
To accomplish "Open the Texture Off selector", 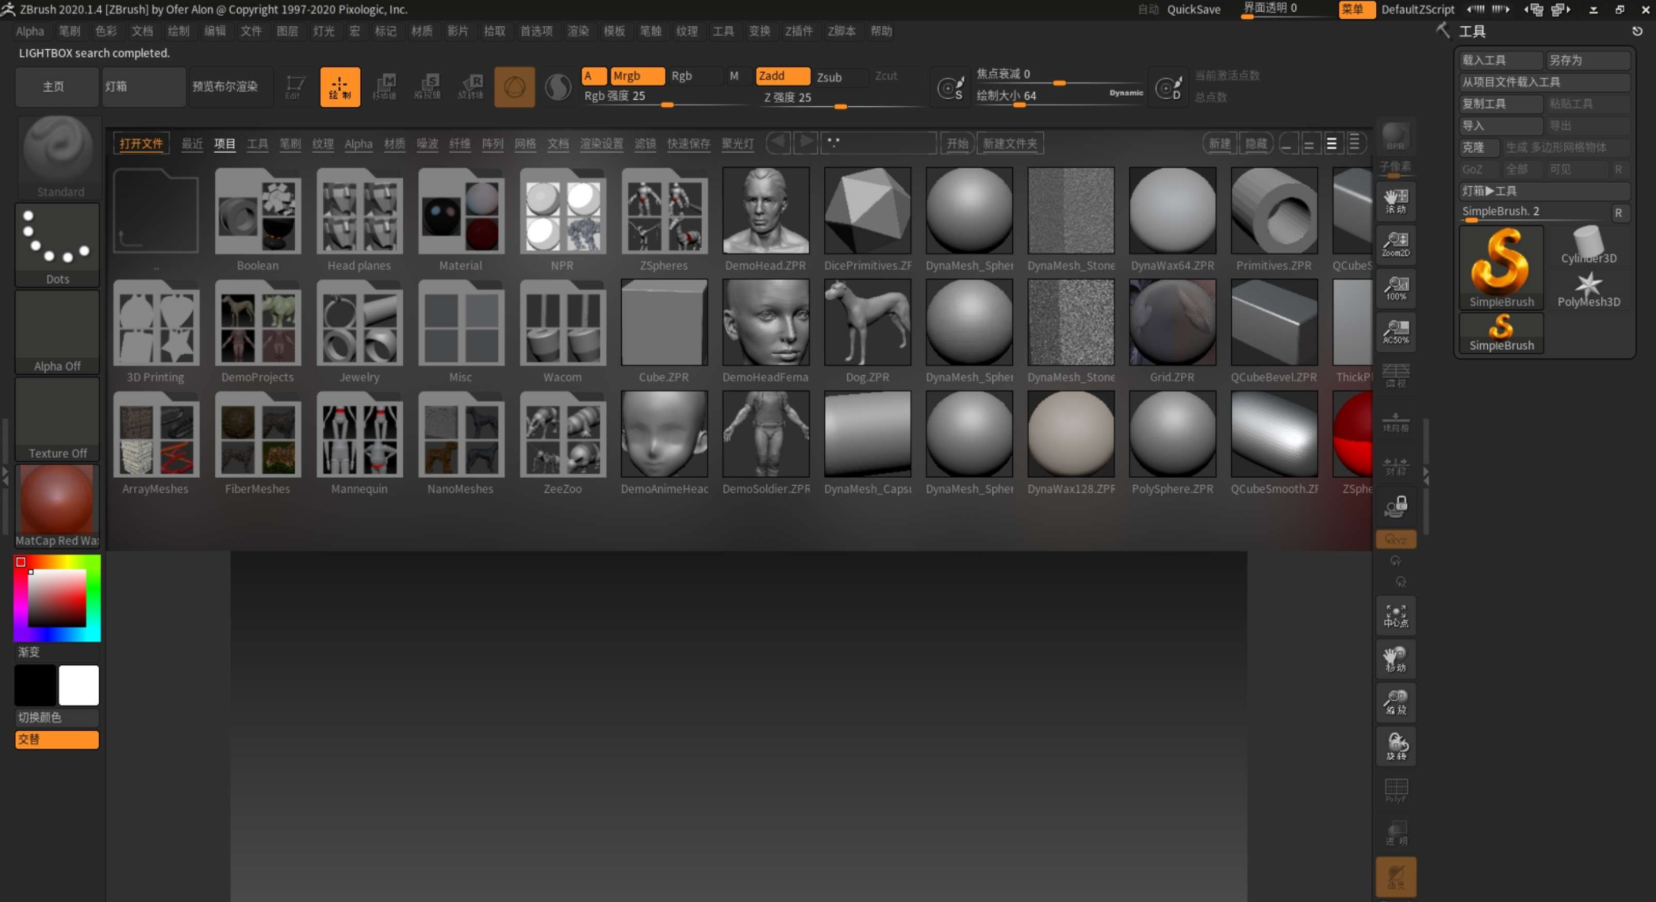I will click(57, 419).
